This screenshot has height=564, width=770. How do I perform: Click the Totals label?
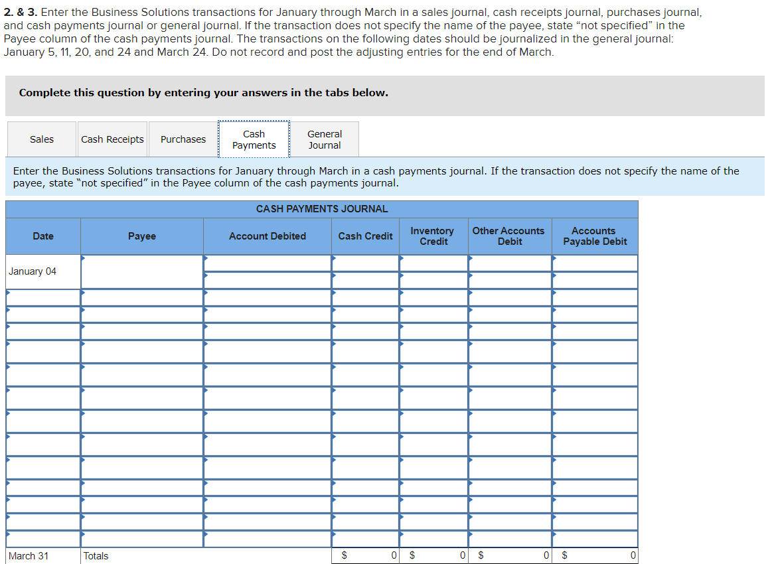tap(96, 555)
